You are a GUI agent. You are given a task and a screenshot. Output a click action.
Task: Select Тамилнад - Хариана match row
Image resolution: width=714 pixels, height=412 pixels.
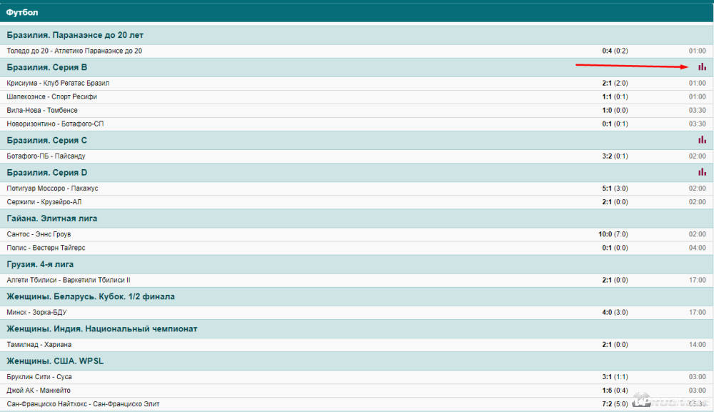click(39, 344)
